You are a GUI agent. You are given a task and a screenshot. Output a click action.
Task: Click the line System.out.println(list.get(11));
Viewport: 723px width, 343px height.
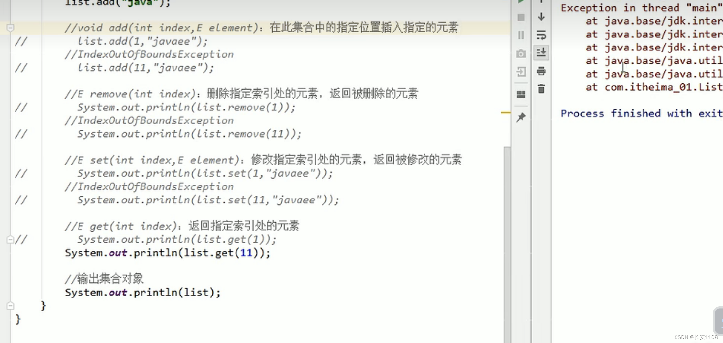click(168, 253)
